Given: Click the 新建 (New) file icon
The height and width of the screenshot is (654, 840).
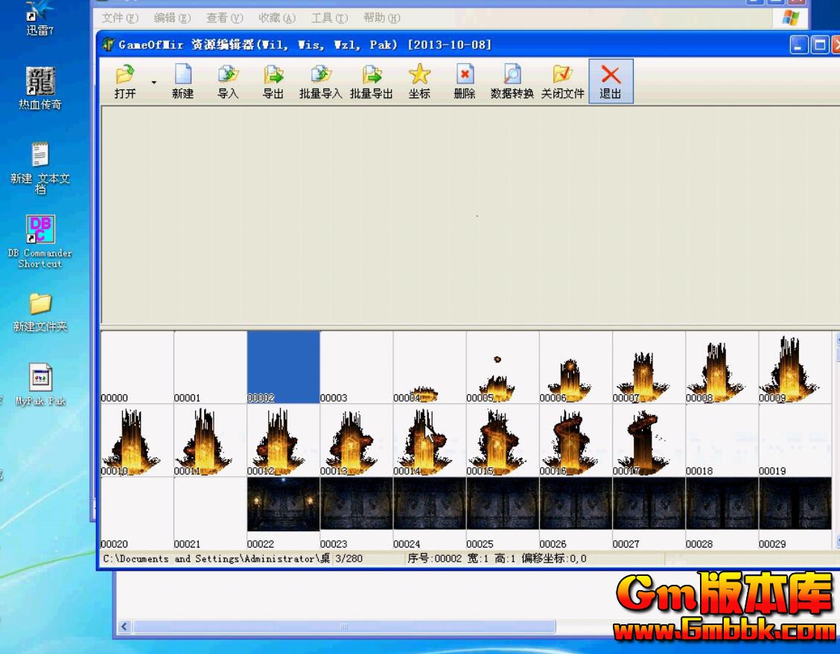Looking at the screenshot, I should [x=182, y=75].
